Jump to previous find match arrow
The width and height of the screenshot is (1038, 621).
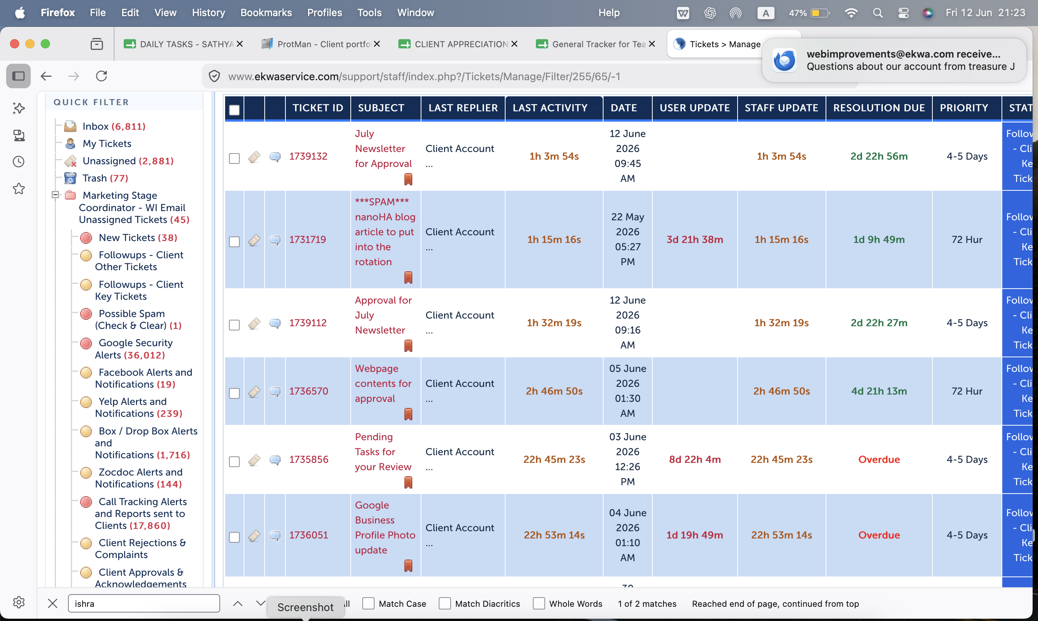tap(237, 603)
